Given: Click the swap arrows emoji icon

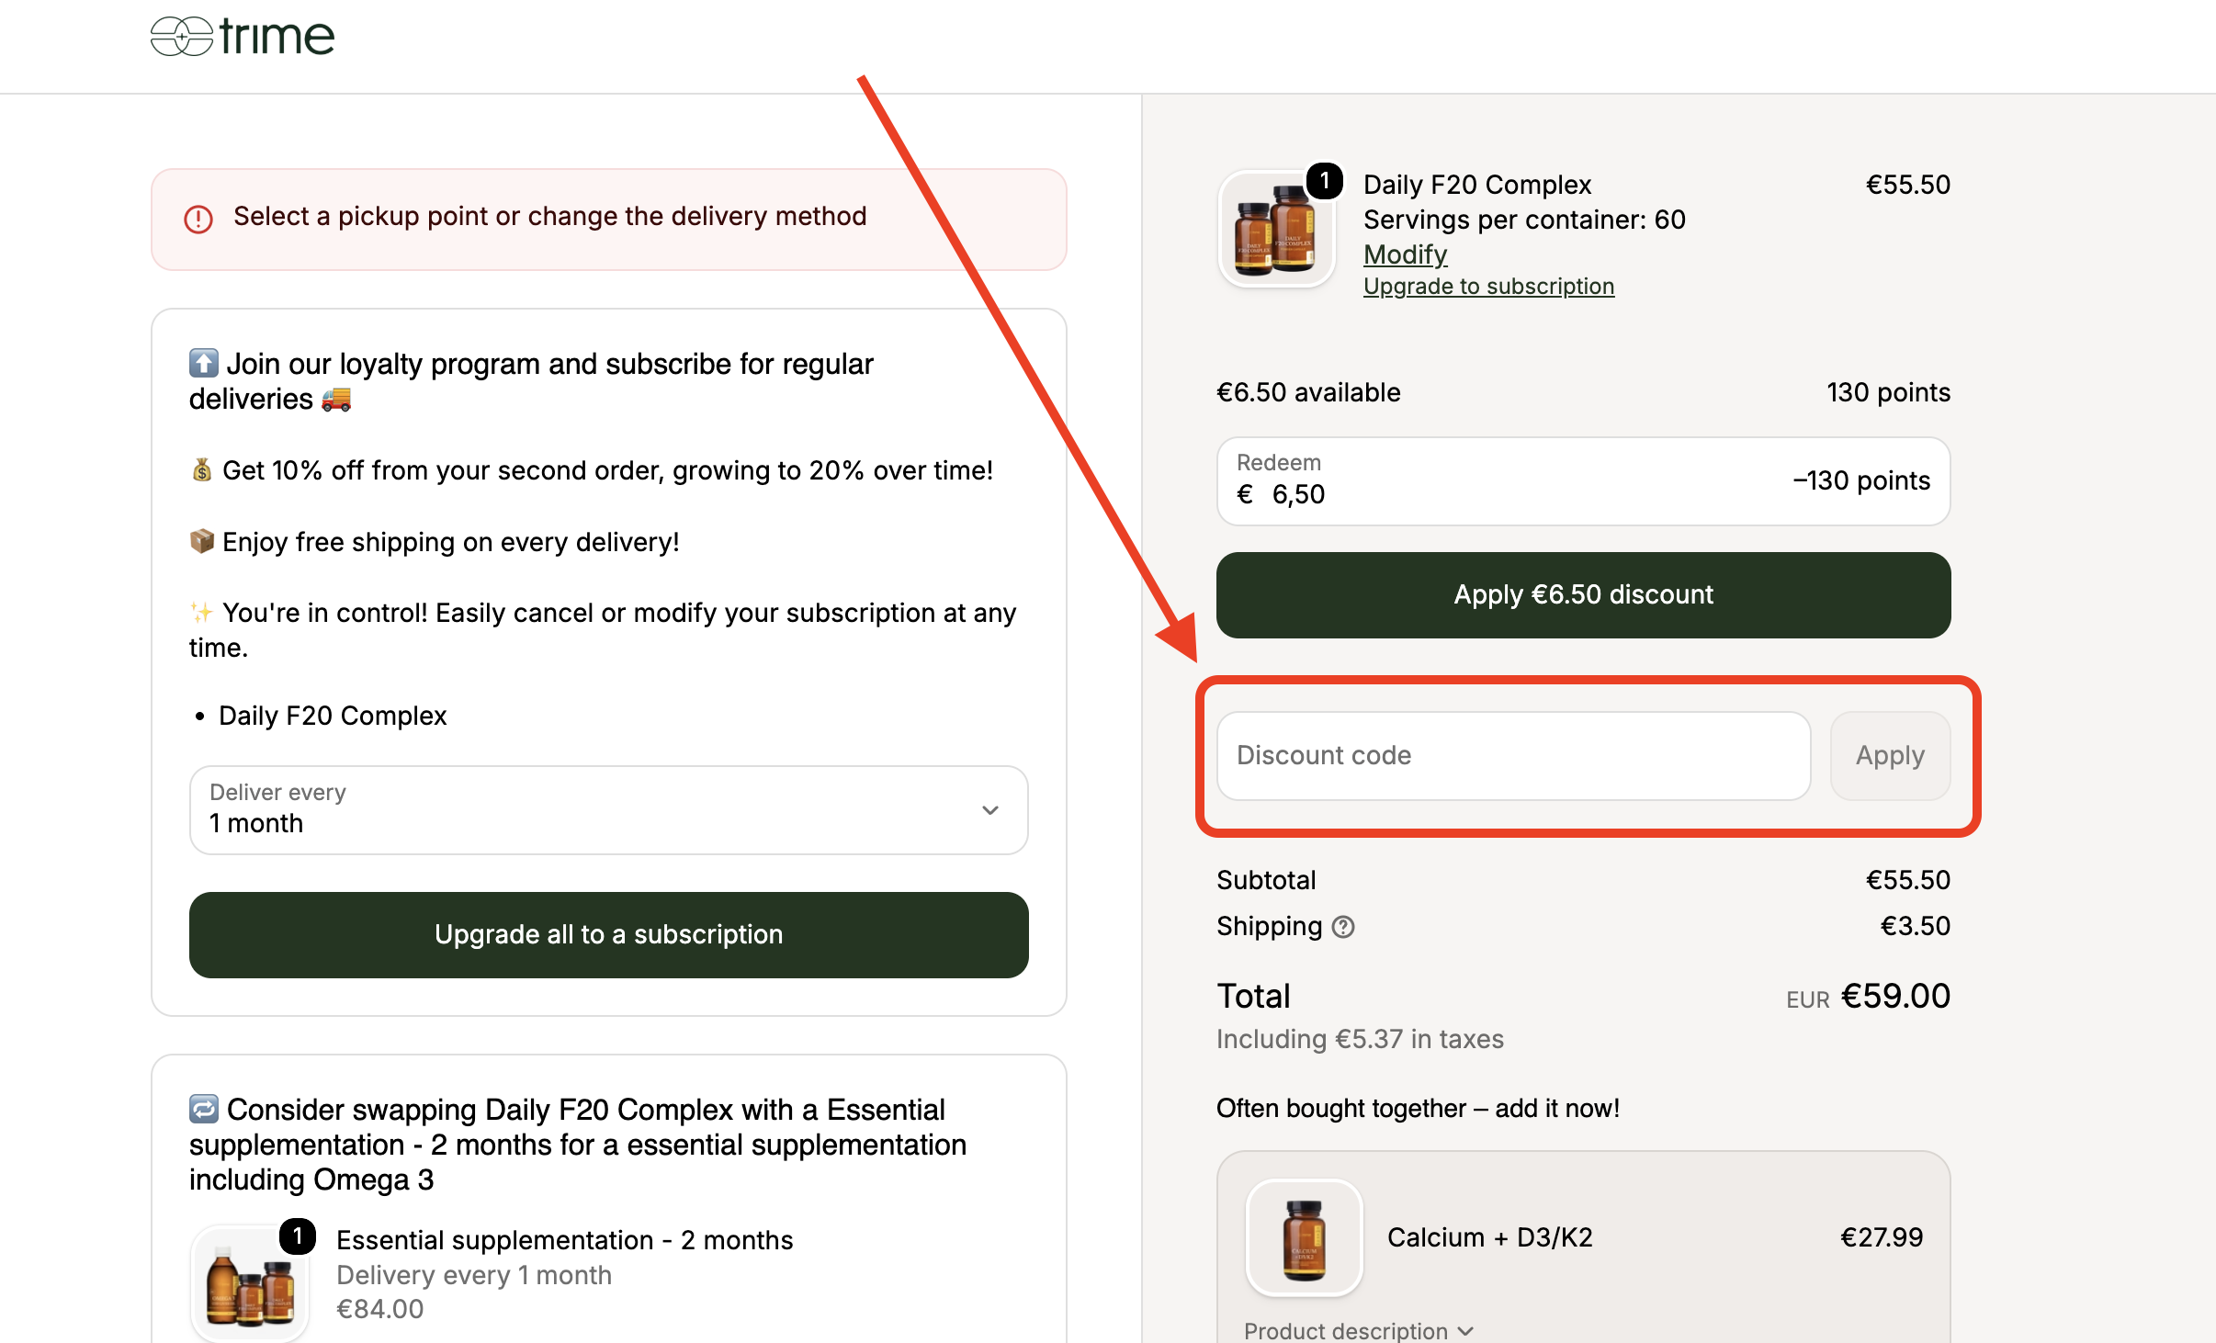Looking at the screenshot, I should pos(204,1109).
